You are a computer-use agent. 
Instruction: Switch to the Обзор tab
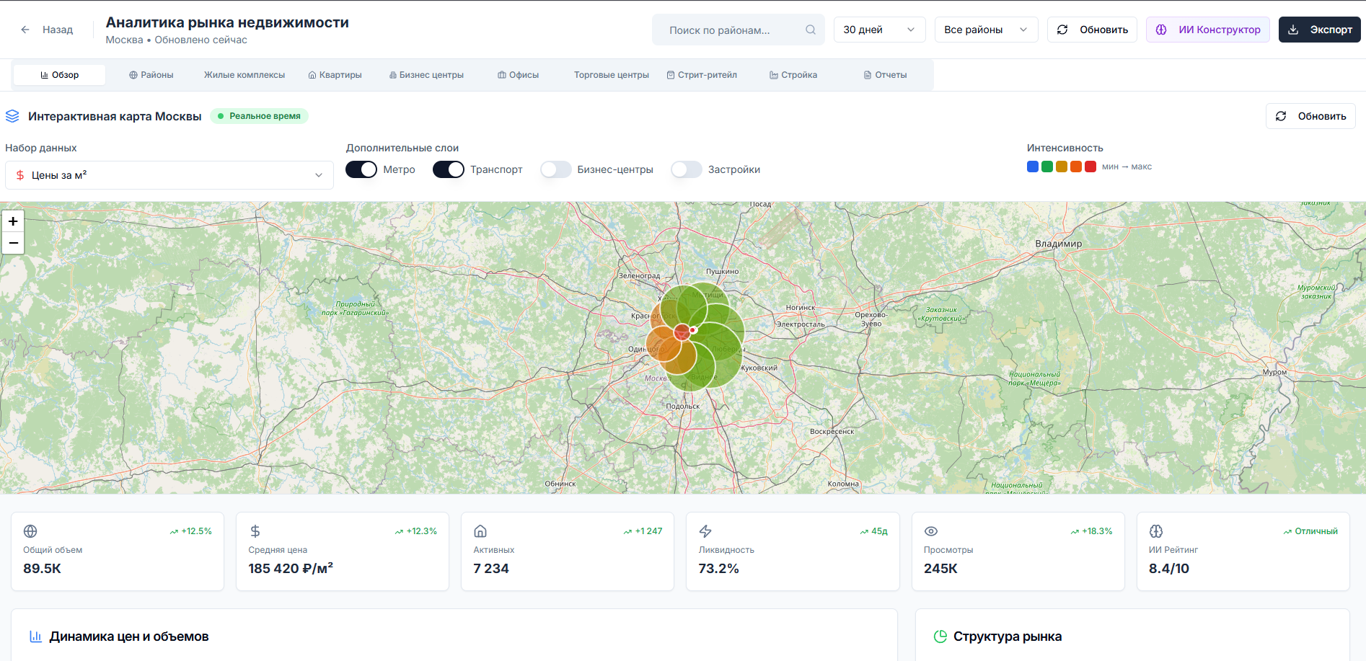coord(60,75)
